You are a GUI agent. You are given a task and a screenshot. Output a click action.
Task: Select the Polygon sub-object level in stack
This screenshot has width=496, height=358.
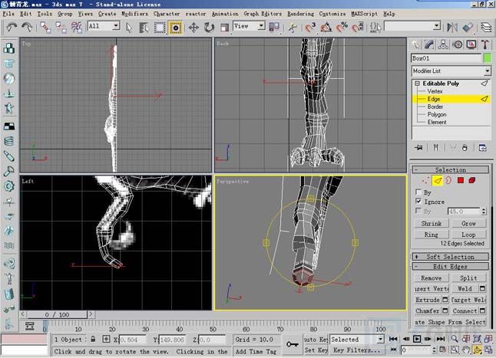tap(437, 114)
